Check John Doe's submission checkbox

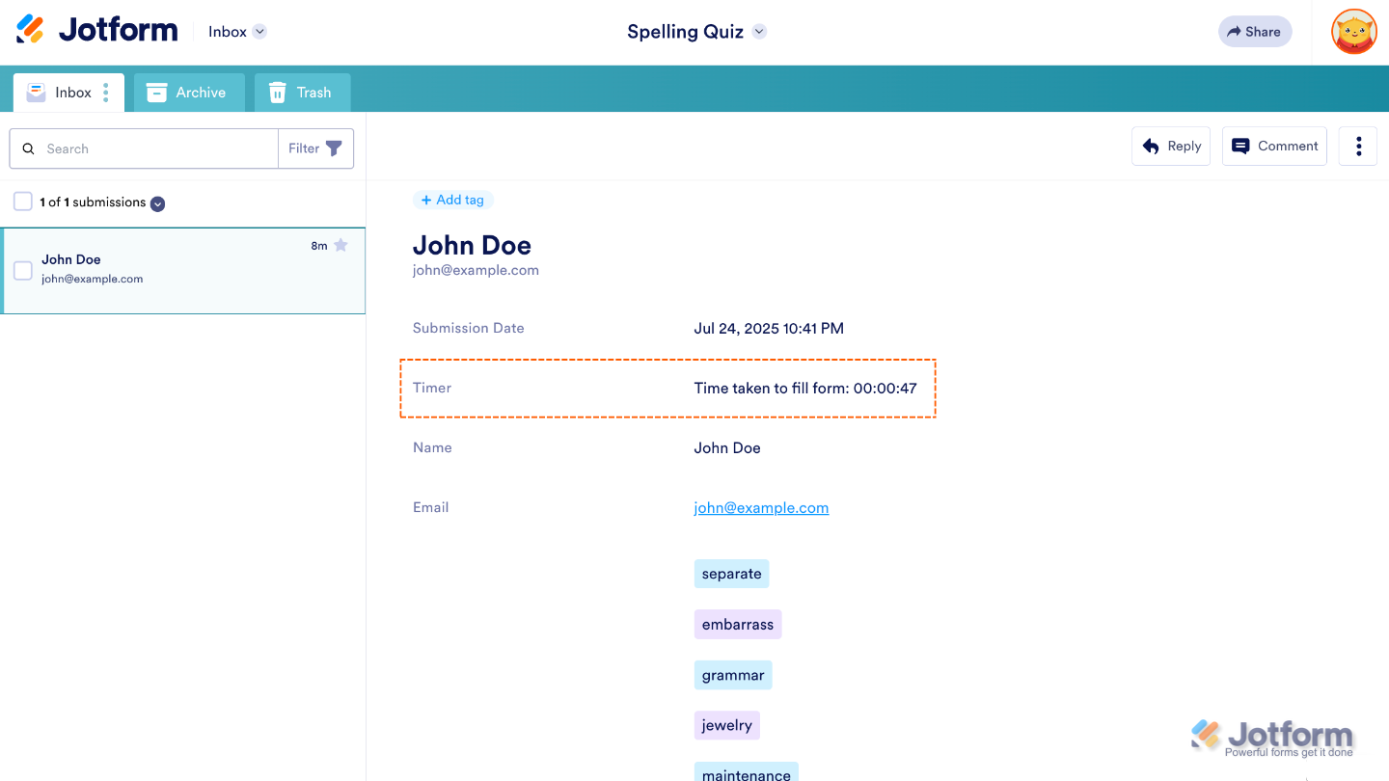coord(22,271)
